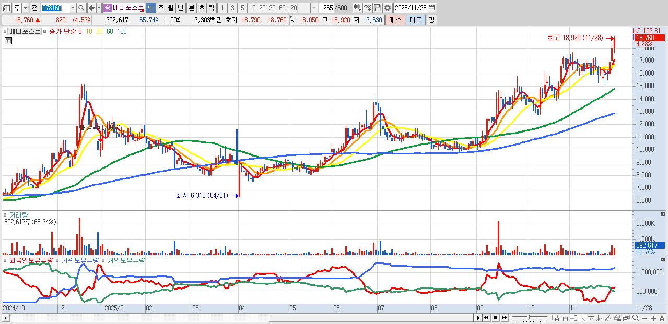
Task: Open the 주 market type dropdown arrow
Action: tap(25, 8)
